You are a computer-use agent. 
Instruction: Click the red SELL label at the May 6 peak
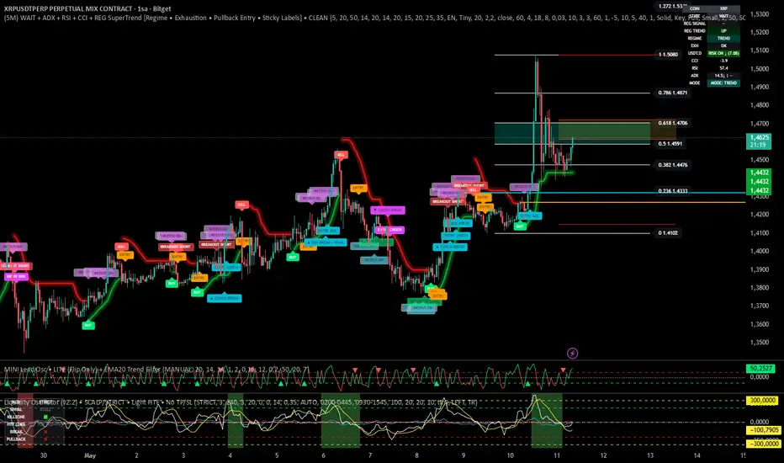[x=341, y=155]
